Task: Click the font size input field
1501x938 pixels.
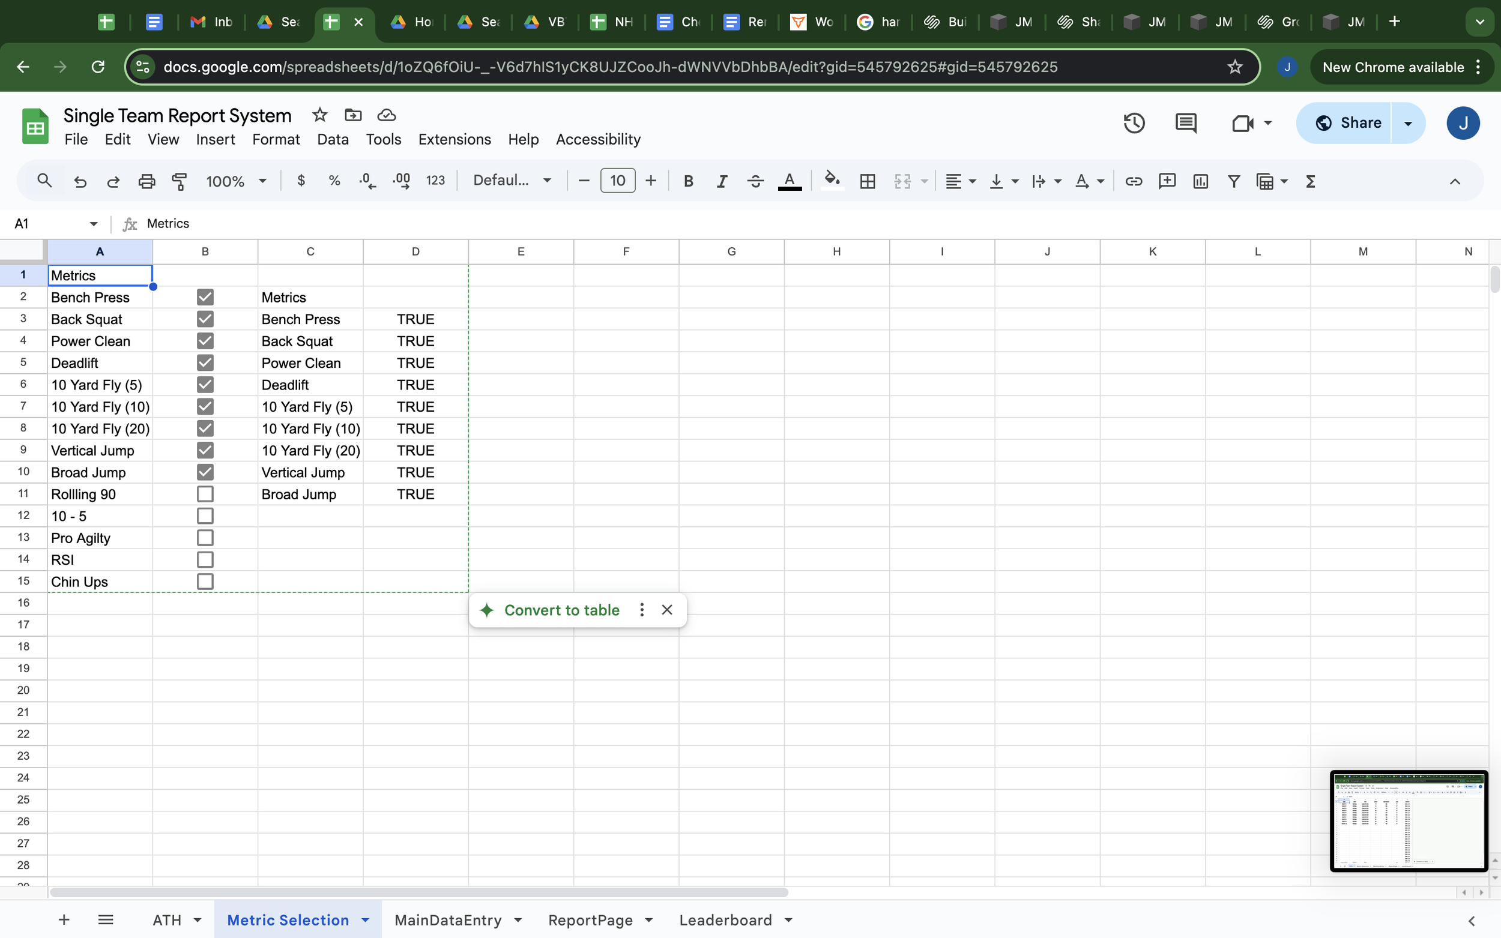Action: [617, 181]
